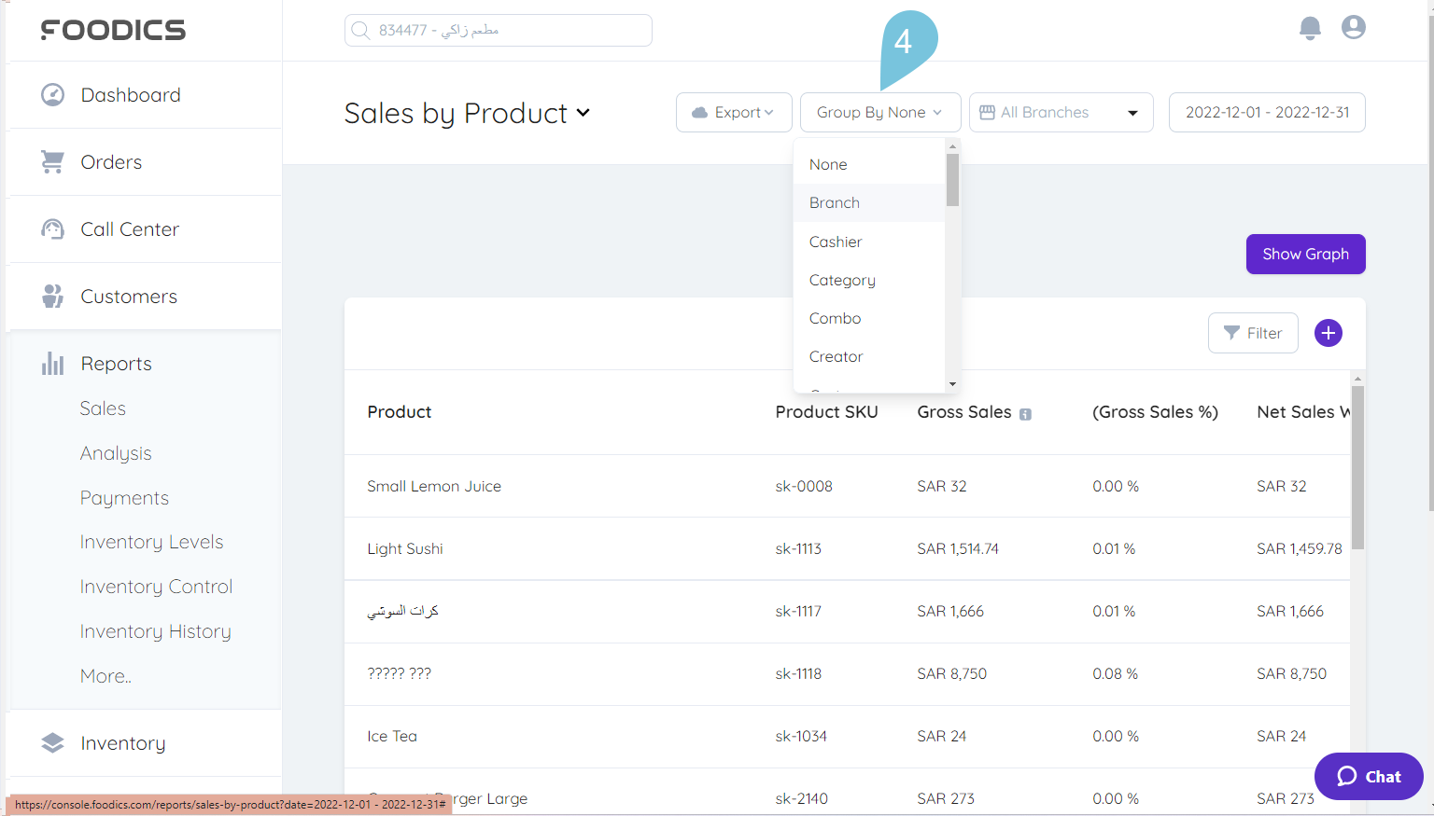Start a conversation via the Chat bubble
This screenshot has width=1434, height=816.
[1368, 776]
